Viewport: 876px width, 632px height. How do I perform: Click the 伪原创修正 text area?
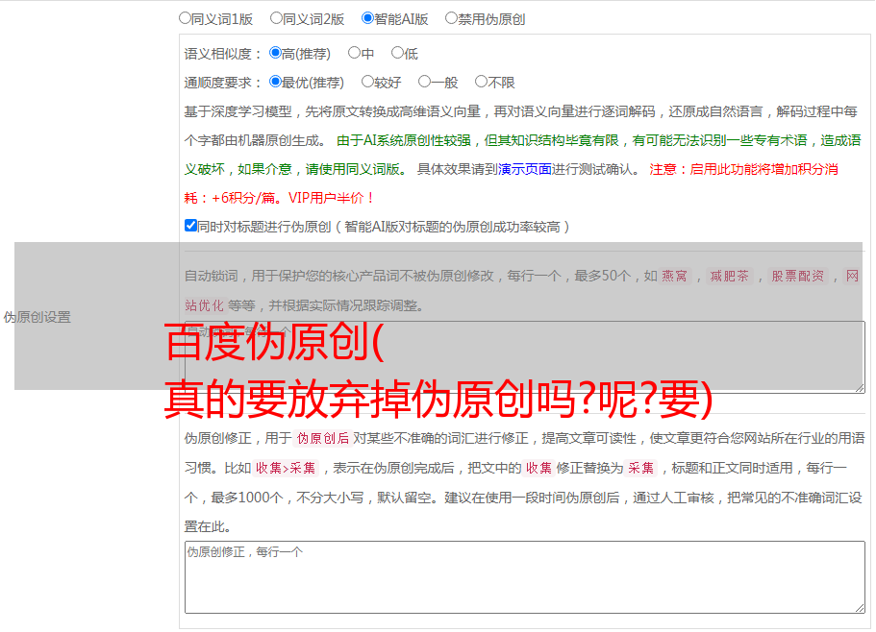pos(525,577)
